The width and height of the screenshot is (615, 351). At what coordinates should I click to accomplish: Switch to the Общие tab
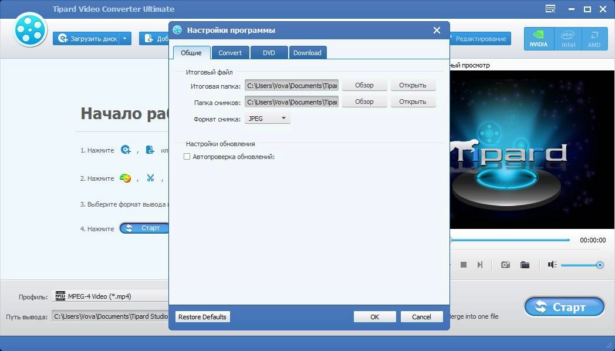point(191,53)
